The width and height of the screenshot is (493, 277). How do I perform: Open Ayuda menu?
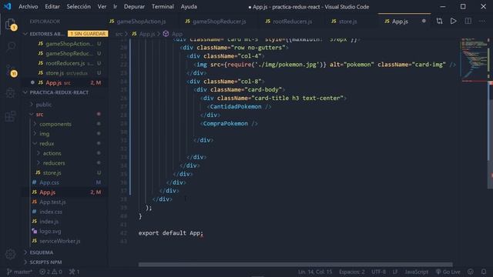(189, 7)
